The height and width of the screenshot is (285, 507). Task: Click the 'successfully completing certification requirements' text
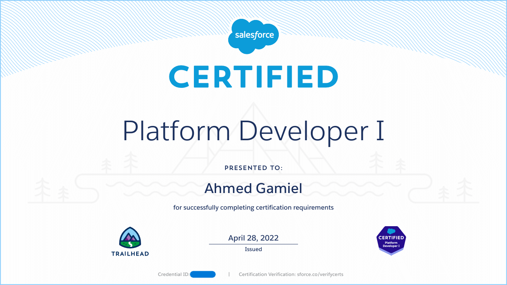pyautogui.click(x=253, y=207)
